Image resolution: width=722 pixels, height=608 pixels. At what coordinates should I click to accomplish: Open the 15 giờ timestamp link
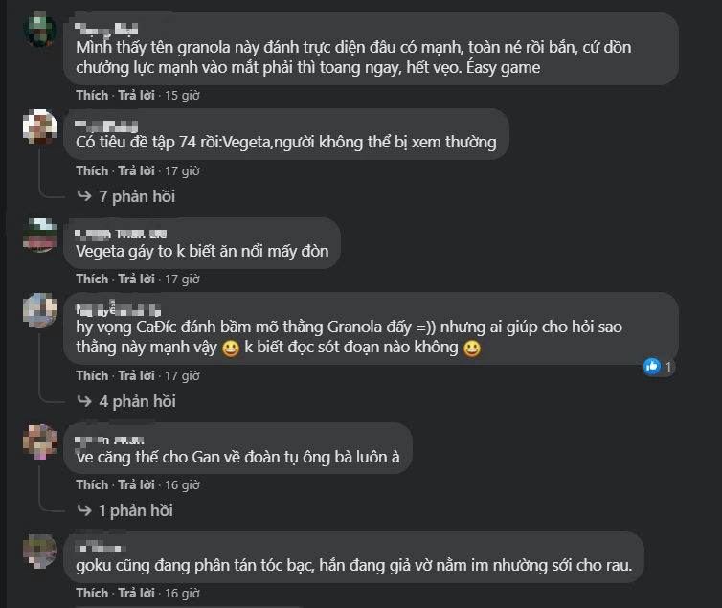pos(182,96)
